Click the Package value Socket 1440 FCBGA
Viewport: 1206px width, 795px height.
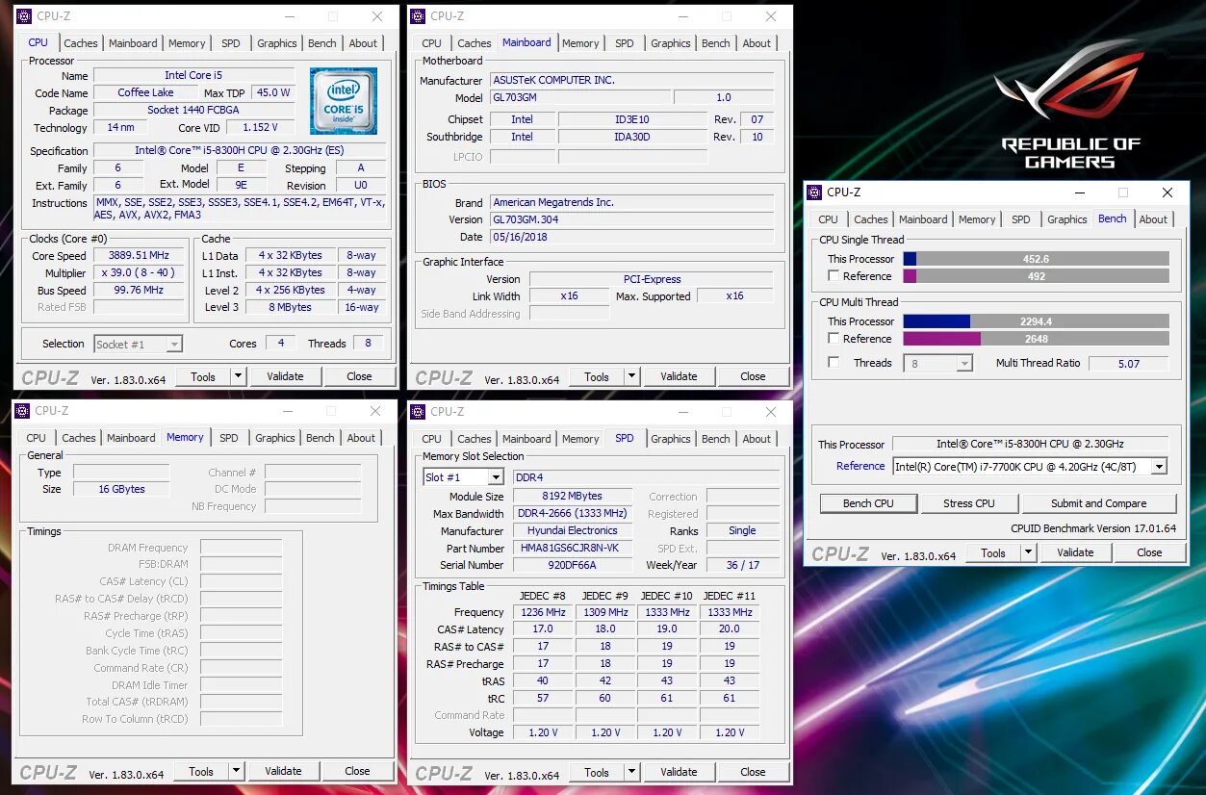[193, 111]
